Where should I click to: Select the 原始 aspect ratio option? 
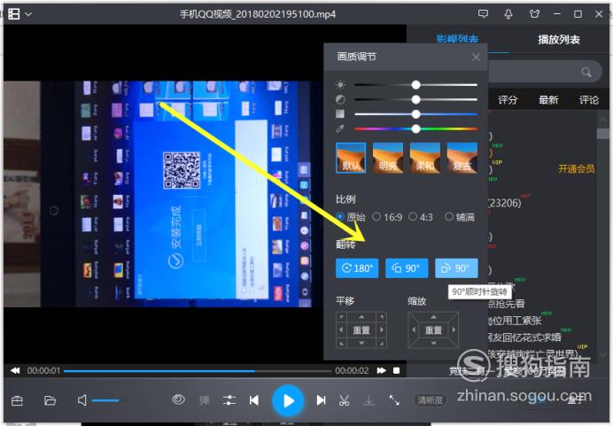(x=351, y=217)
